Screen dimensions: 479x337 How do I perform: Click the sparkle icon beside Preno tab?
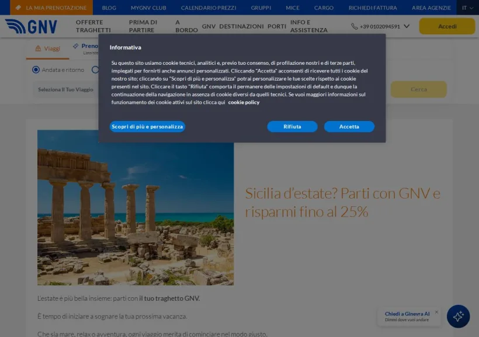pyautogui.click(x=75, y=46)
